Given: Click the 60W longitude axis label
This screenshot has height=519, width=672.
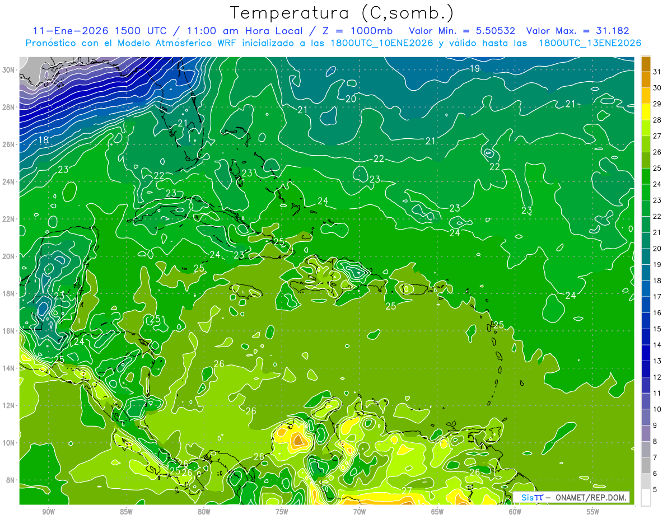Looking at the screenshot, I should [x=515, y=512].
